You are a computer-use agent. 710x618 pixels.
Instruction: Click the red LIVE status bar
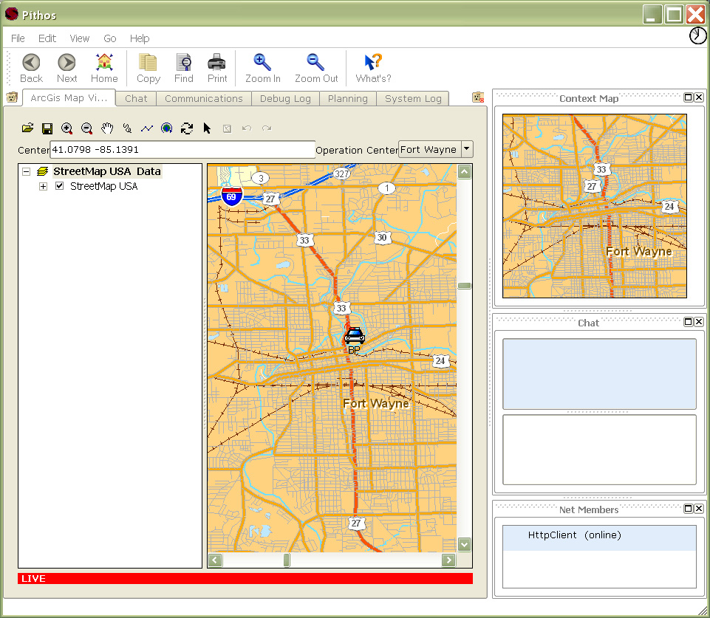(x=245, y=578)
